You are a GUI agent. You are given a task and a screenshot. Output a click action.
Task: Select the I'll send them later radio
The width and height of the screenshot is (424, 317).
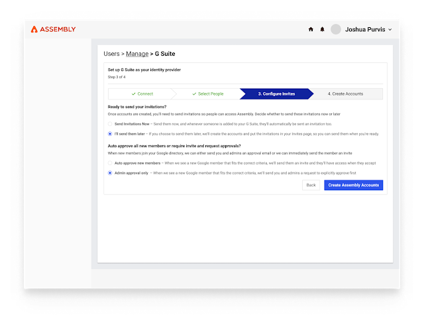110,134
